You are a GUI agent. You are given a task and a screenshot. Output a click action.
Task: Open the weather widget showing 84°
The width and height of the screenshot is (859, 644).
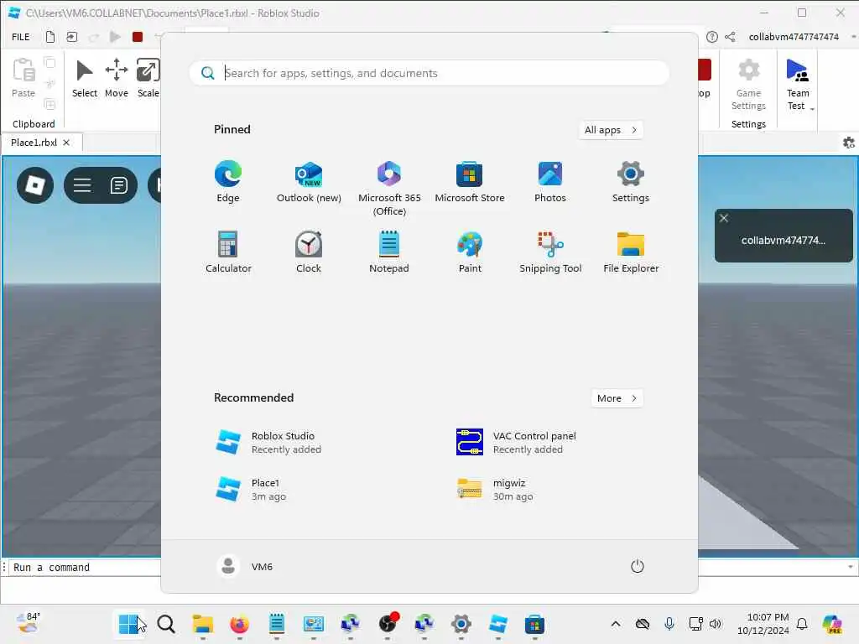tap(29, 623)
